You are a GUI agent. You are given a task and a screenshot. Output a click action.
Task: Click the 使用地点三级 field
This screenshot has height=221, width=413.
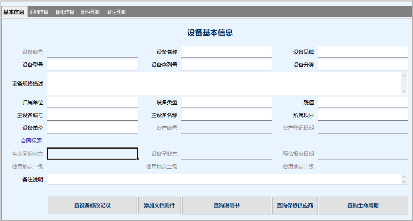pos(363,167)
